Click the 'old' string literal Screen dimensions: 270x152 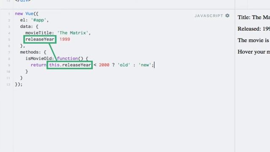point(124,65)
